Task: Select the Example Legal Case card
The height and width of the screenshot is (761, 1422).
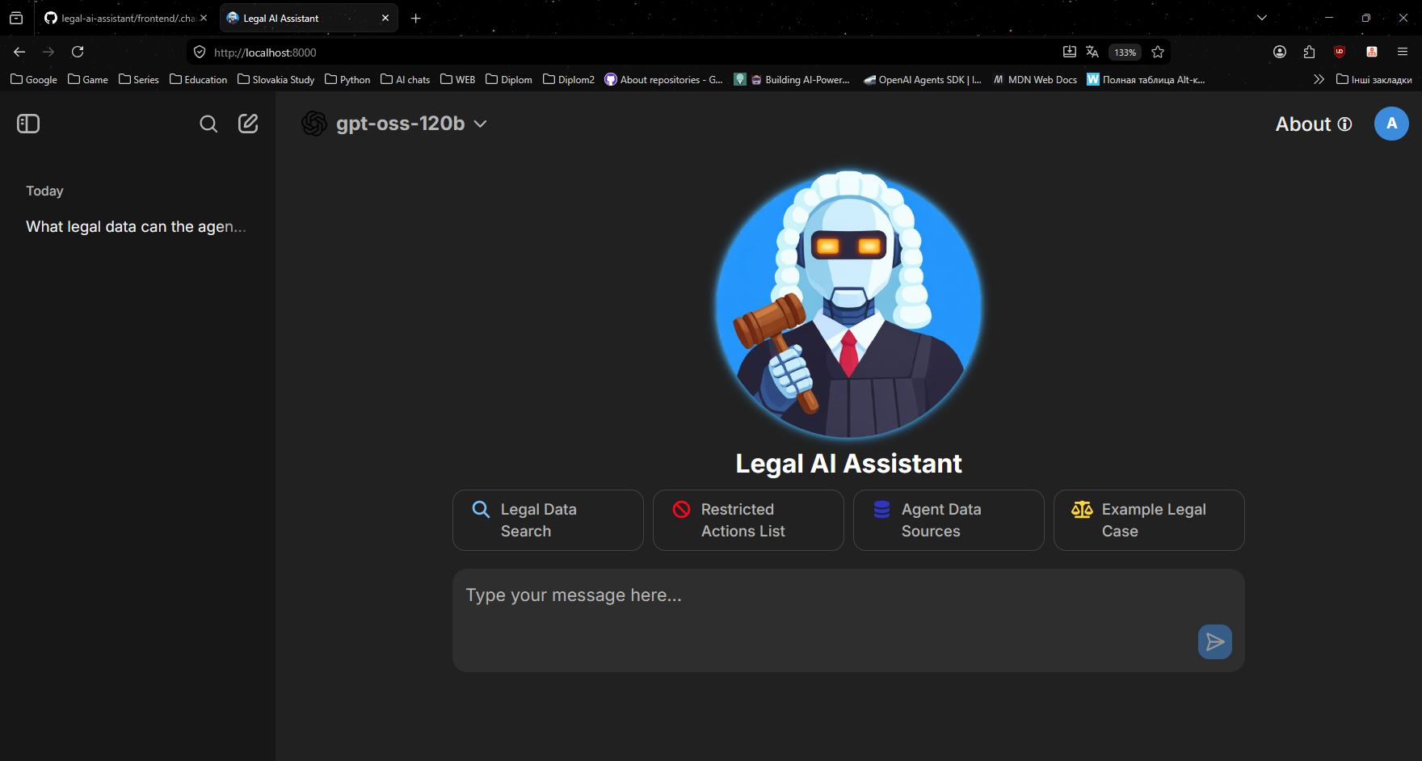Action: [1149, 520]
